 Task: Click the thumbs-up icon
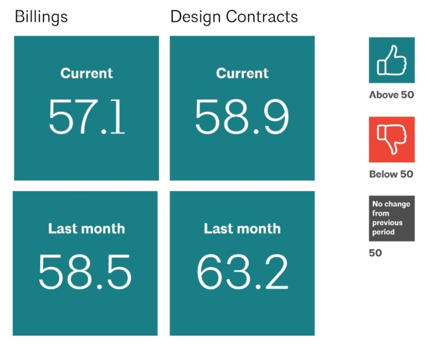click(x=392, y=60)
